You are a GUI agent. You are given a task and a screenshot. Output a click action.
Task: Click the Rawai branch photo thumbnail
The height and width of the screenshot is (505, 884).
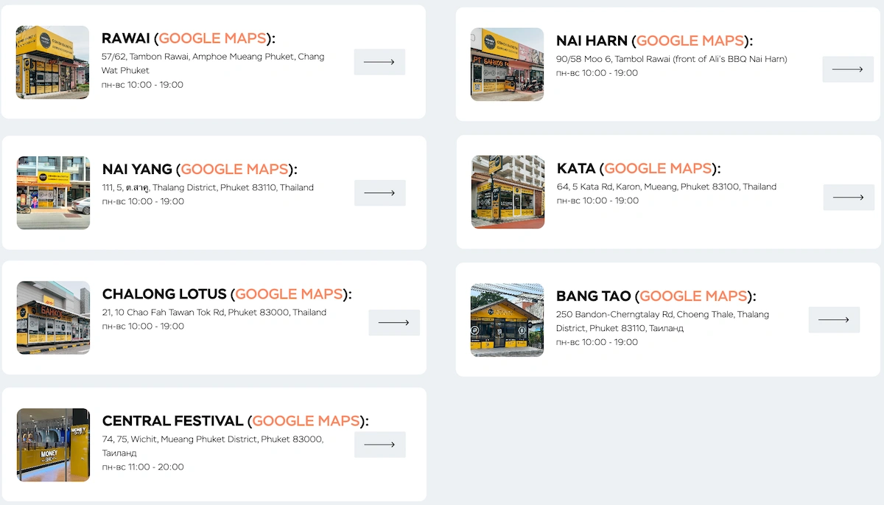coord(52,63)
